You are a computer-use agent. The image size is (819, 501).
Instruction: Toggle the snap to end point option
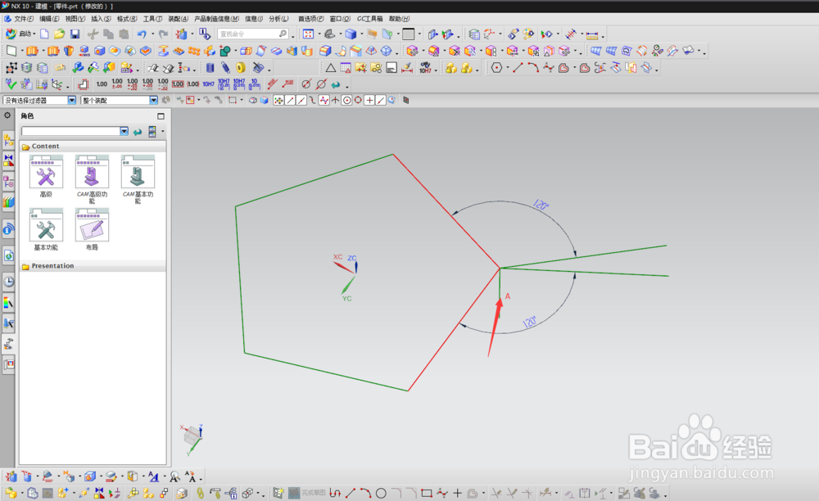pyautogui.click(x=290, y=100)
